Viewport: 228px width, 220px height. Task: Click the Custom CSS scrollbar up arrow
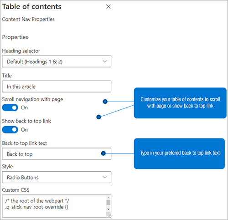coord(109,198)
